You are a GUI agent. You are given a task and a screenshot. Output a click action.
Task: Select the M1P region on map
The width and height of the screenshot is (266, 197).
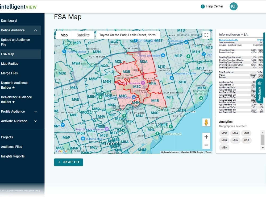click(178, 56)
